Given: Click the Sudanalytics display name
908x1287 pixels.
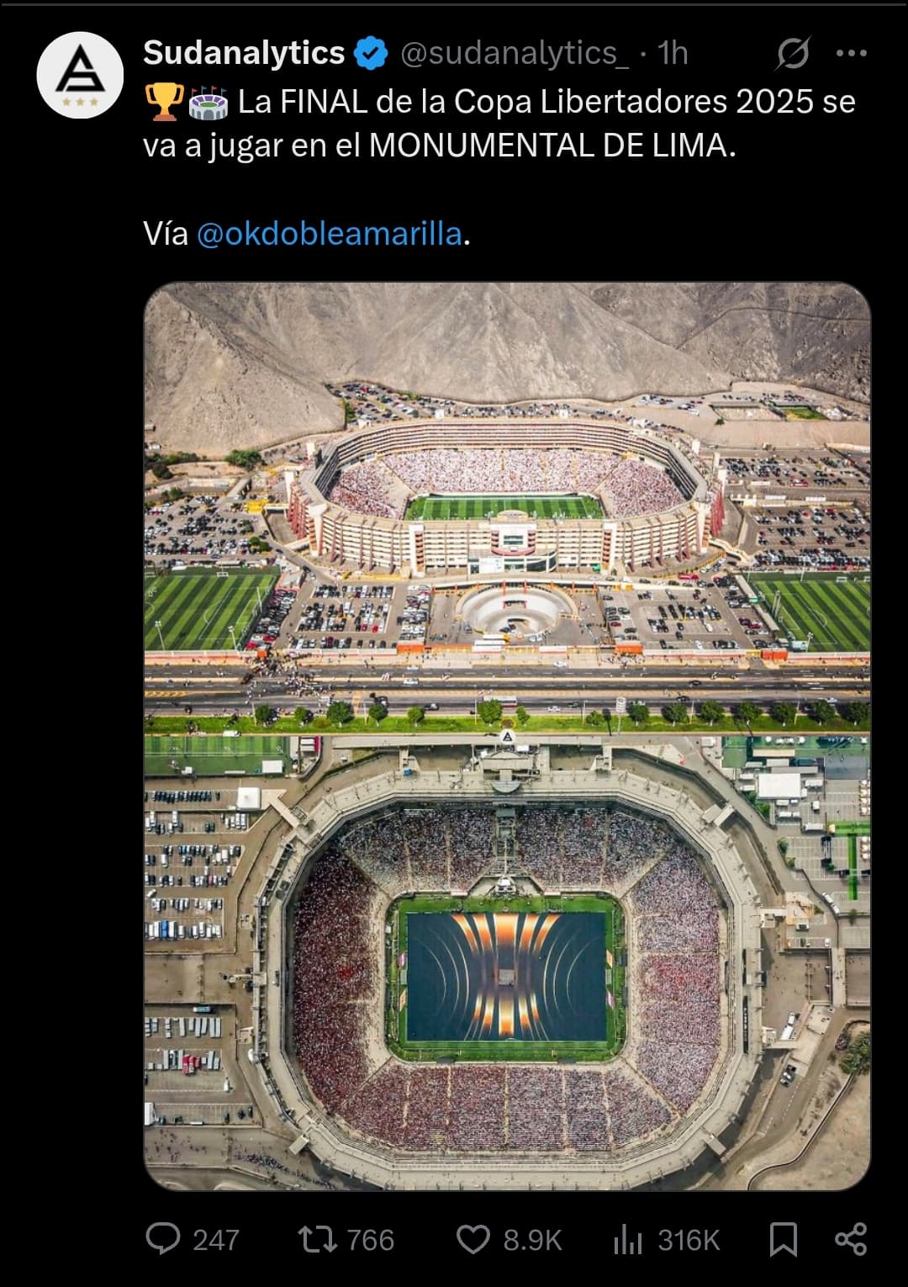Looking at the screenshot, I should tap(244, 53).
